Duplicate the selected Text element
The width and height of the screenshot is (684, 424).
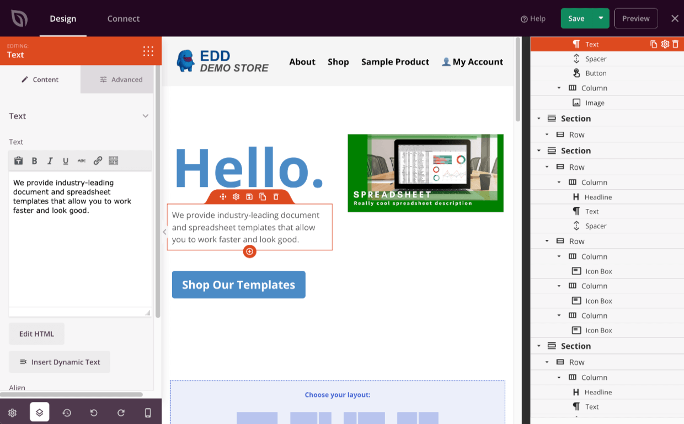click(x=263, y=196)
